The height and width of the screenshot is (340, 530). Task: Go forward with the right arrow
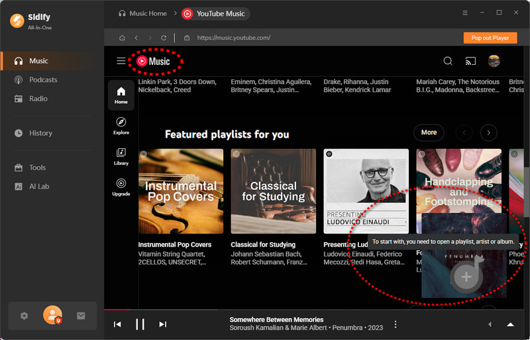tap(150, 38)
